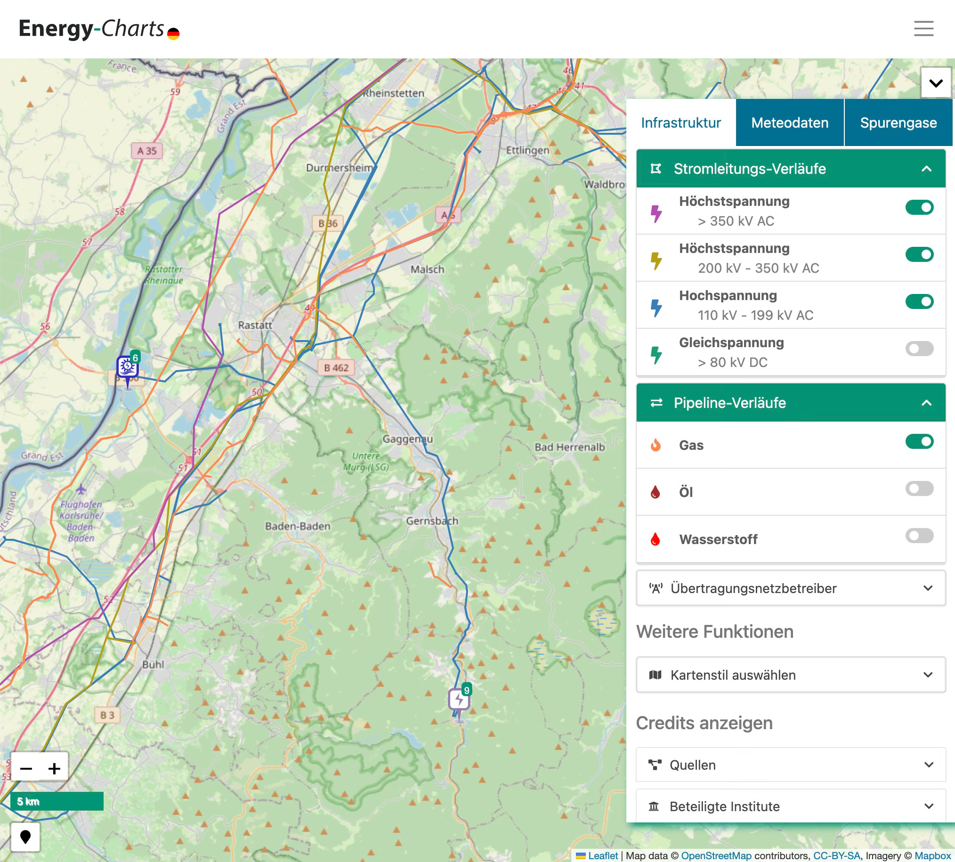Open the OpenStreetMap link
Viewport: 955px width, 862px height.
[x=716, y=856]
